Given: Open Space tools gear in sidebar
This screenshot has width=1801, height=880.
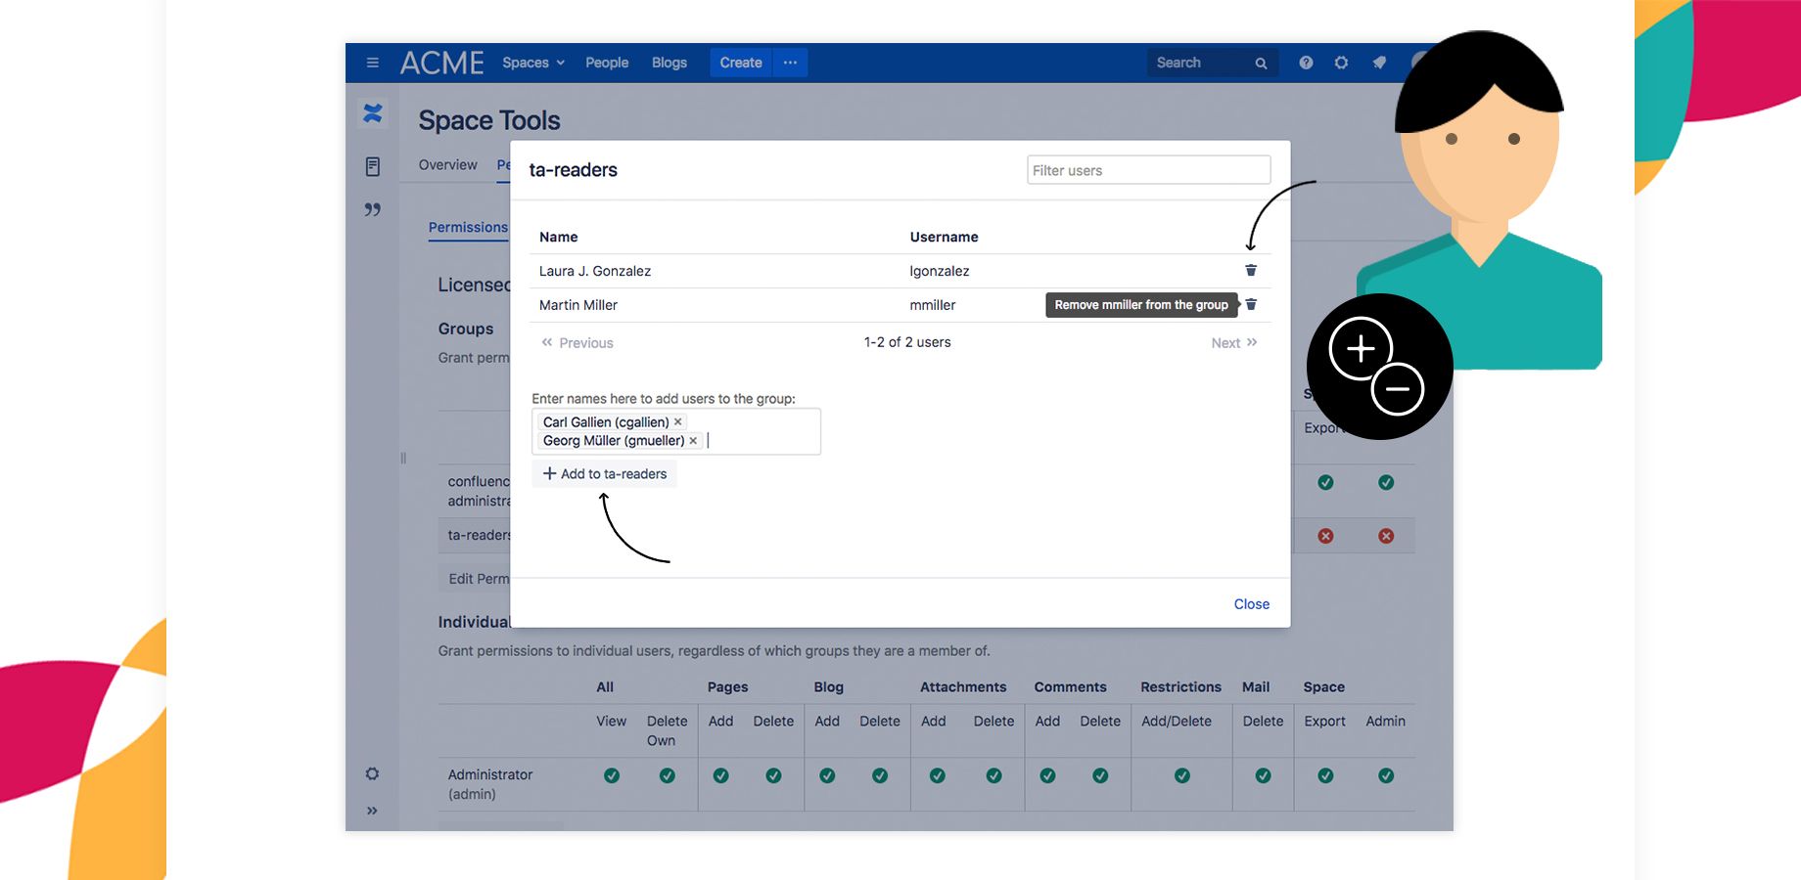Looking at the screenshot, I should tap(372, 773).
